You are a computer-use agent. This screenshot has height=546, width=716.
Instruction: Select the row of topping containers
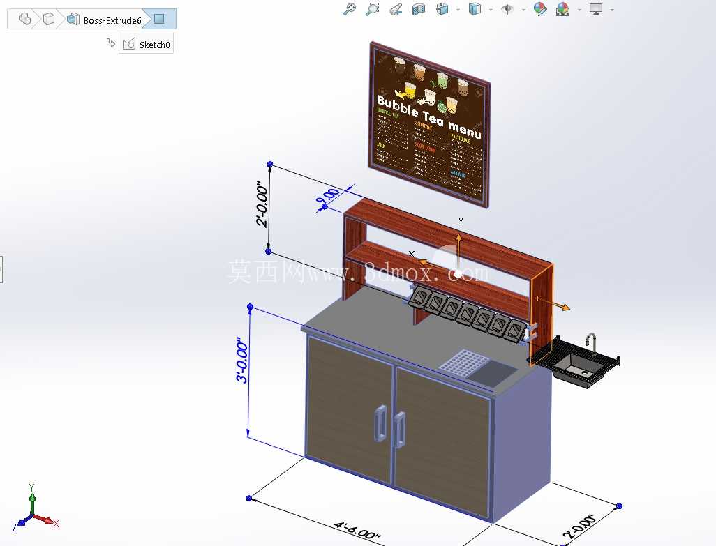point(468,314)
